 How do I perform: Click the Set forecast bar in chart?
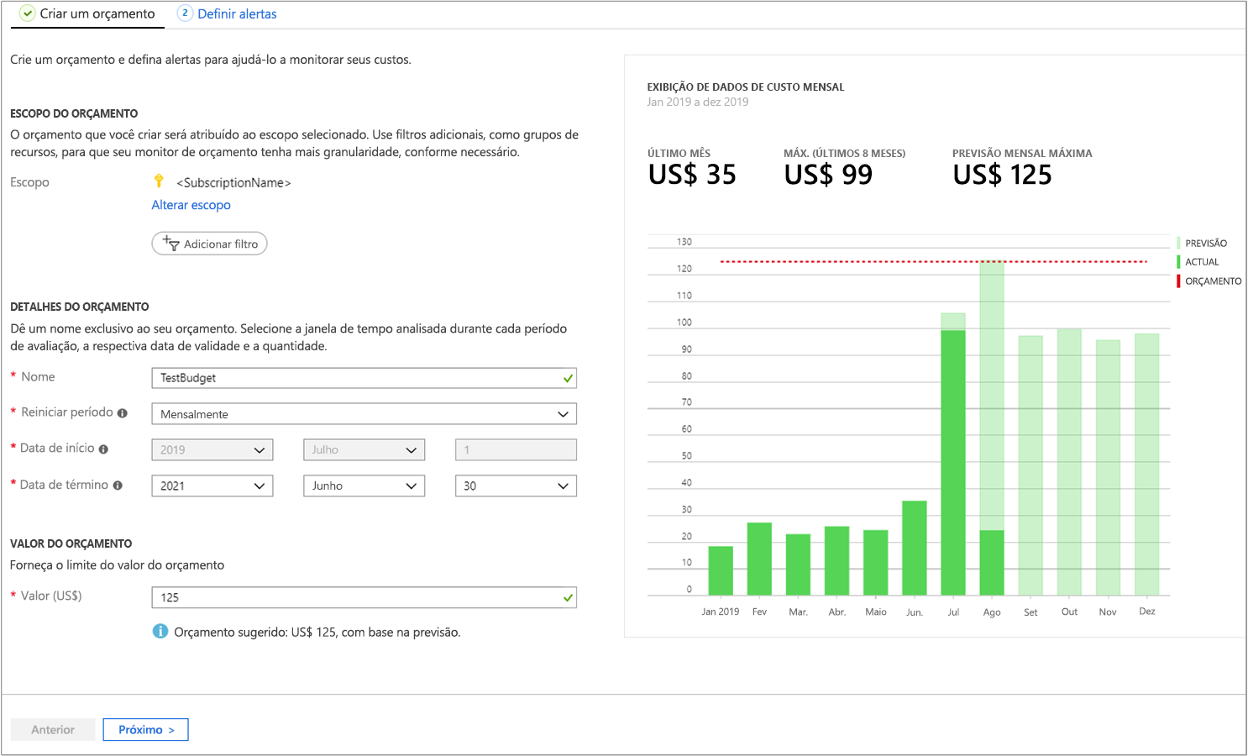pyautogui.click(x=1030, y=466)
